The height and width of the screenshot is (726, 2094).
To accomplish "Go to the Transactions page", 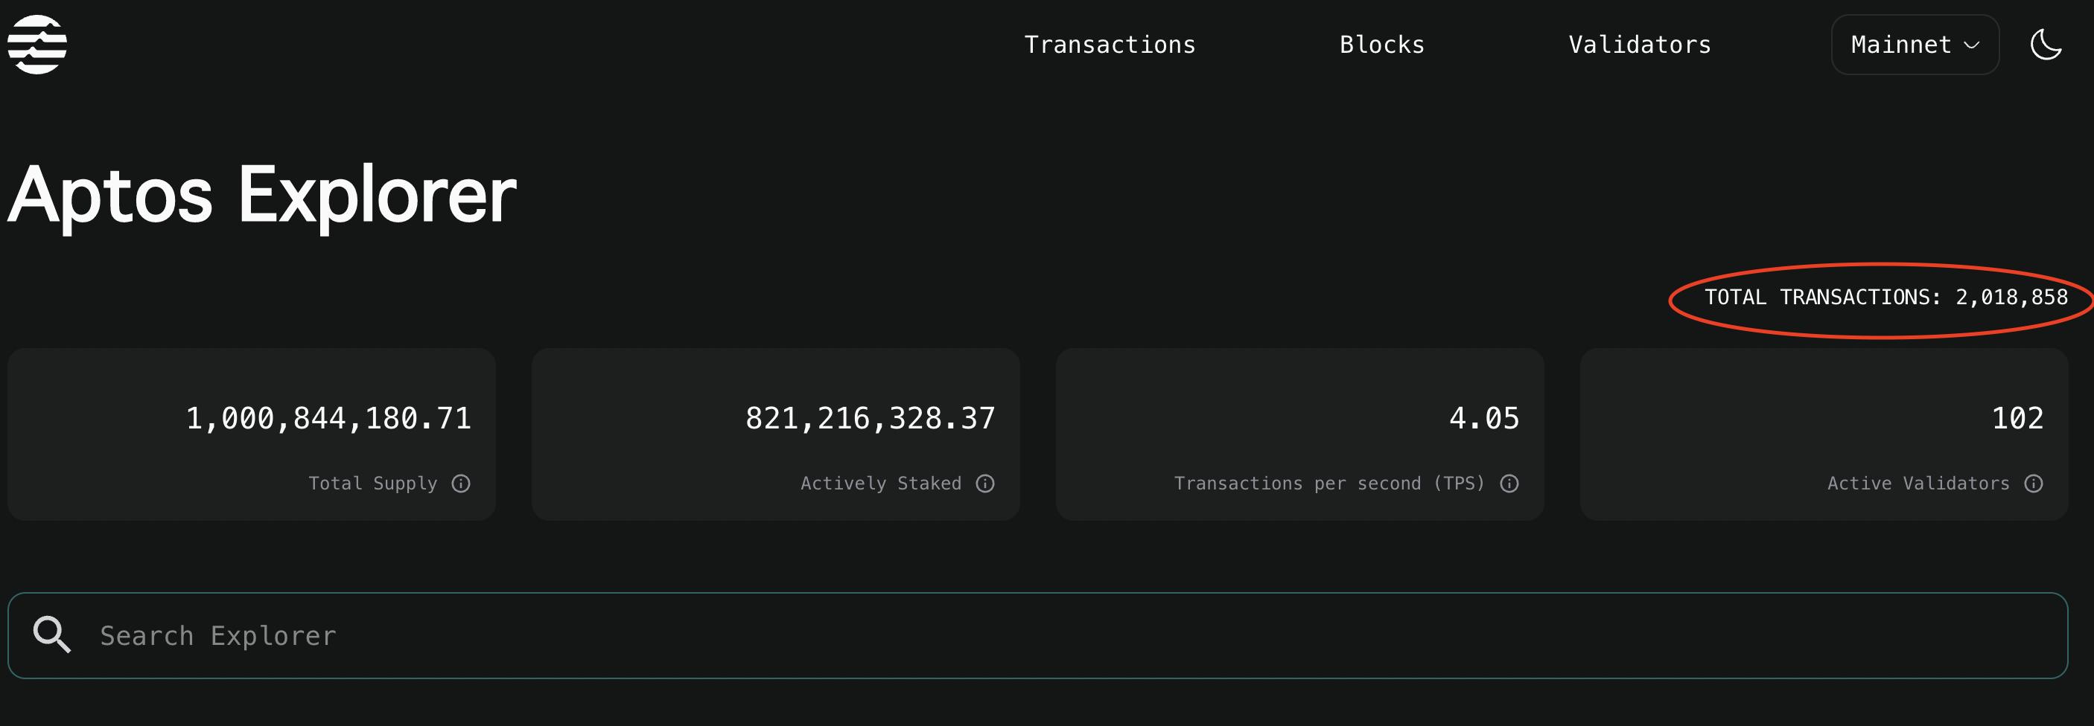I will [x=1110, y=45].
